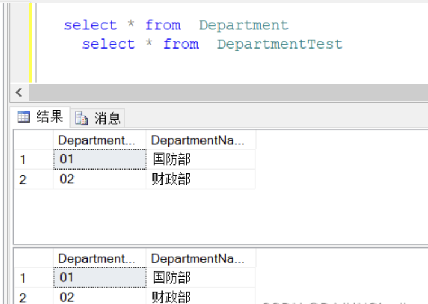Click Department... column header in first grid
The image size is (428, 304).
click(x=99, y=140)
